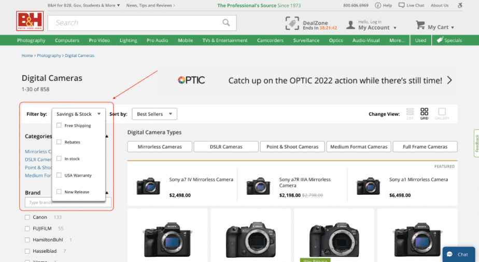Open the Pro Audio menu
The width and height of the screenshot is (479, 262).
point(157,40)
